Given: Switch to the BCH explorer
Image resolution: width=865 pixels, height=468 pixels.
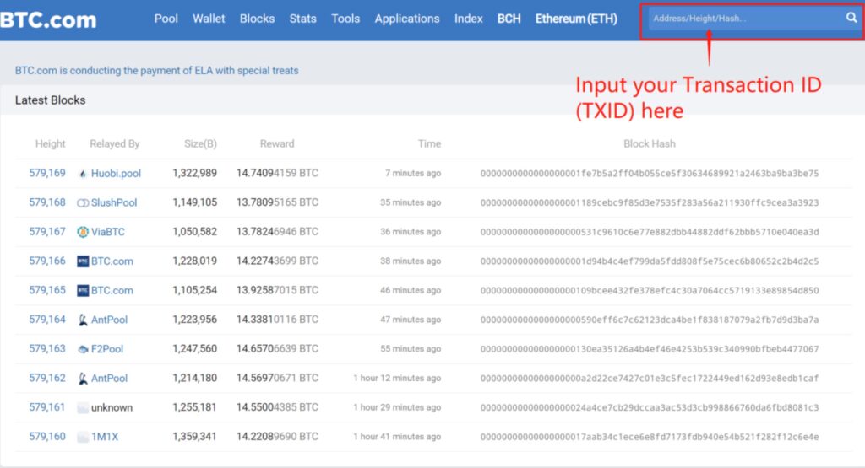Looking at the screenshot, I should click(509, 19).
